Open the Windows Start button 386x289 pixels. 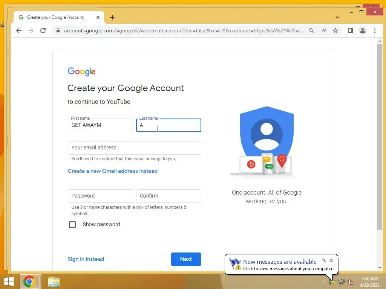click(x=9, y=281)
